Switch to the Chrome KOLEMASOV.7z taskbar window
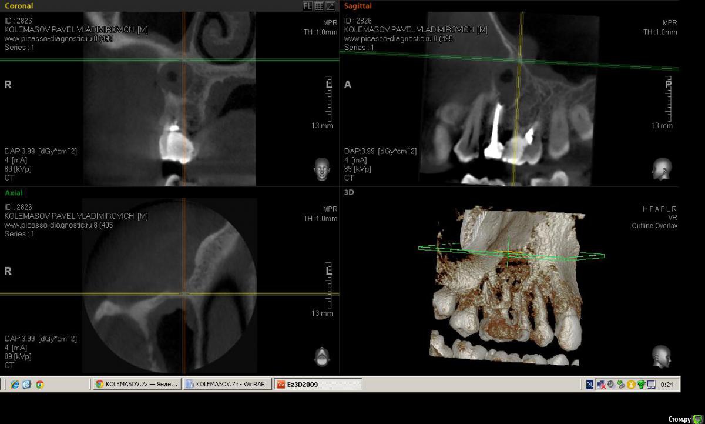The width and height of the screenshot is (705, 424). coord(136,384)
